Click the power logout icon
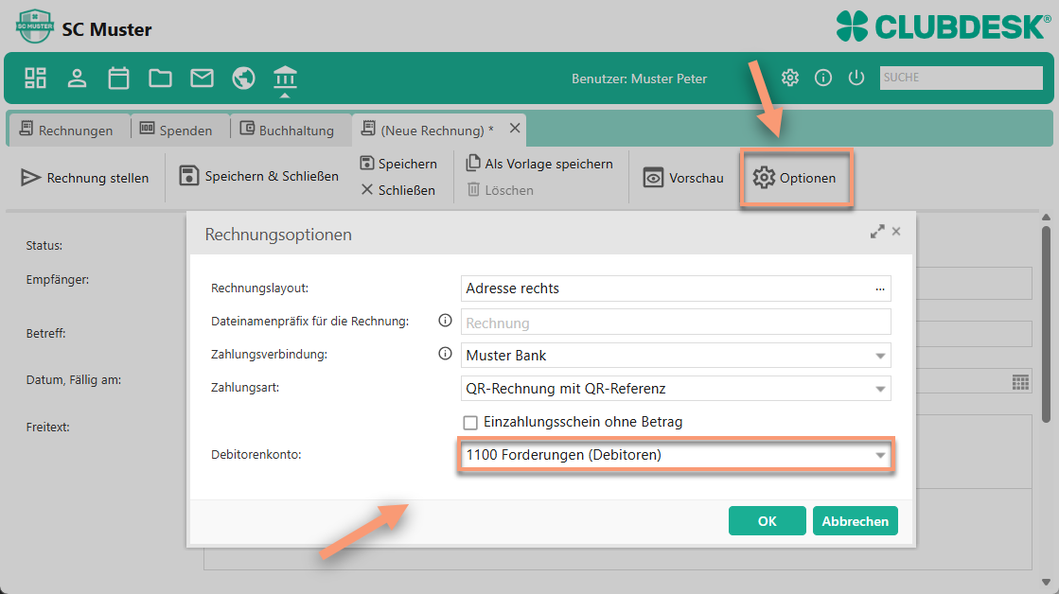Image resolution: width=1059 pixels, height=594 pixels. pos(856,78)
